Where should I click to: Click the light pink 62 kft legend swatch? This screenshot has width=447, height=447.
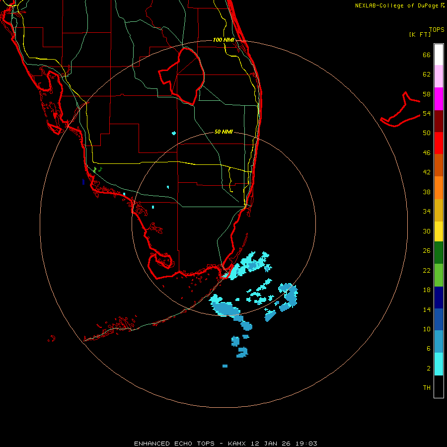tap(439, 76)
